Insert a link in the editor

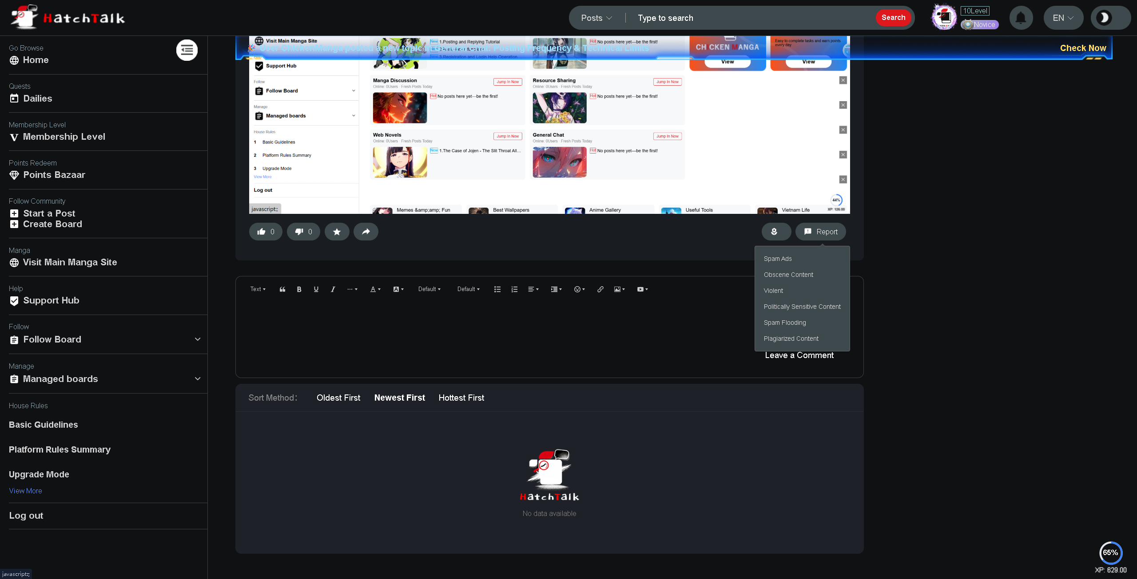(x=600, y=289)
